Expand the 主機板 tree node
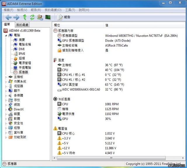 pos(6,77)
